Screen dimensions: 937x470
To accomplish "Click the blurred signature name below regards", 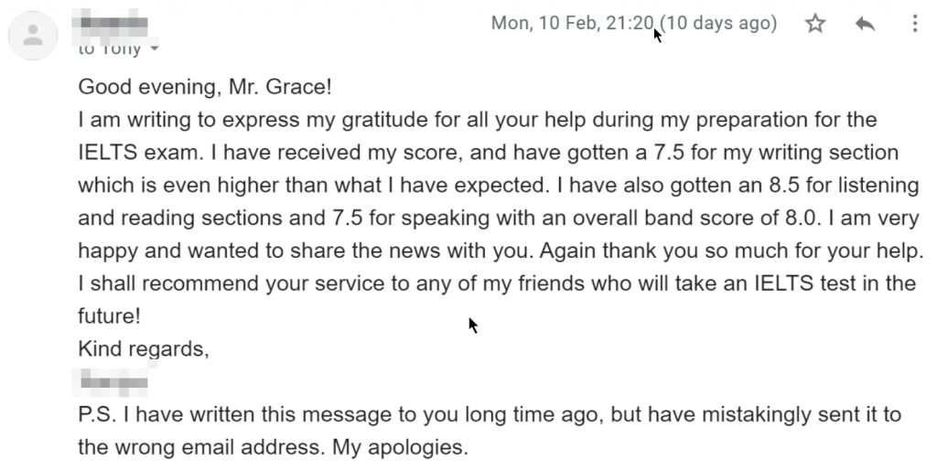I will (x=111, y=381).
